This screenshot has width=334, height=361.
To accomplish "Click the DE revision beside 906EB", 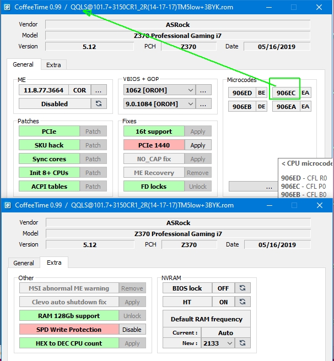I will click(x=261, y=106).
